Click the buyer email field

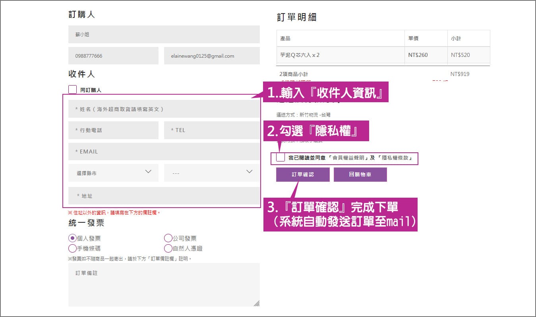pos(212,56)
